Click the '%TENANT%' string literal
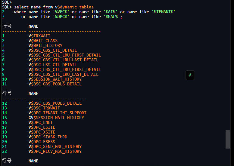The height and width of the screenshot is (166, 234). point(164,12)
